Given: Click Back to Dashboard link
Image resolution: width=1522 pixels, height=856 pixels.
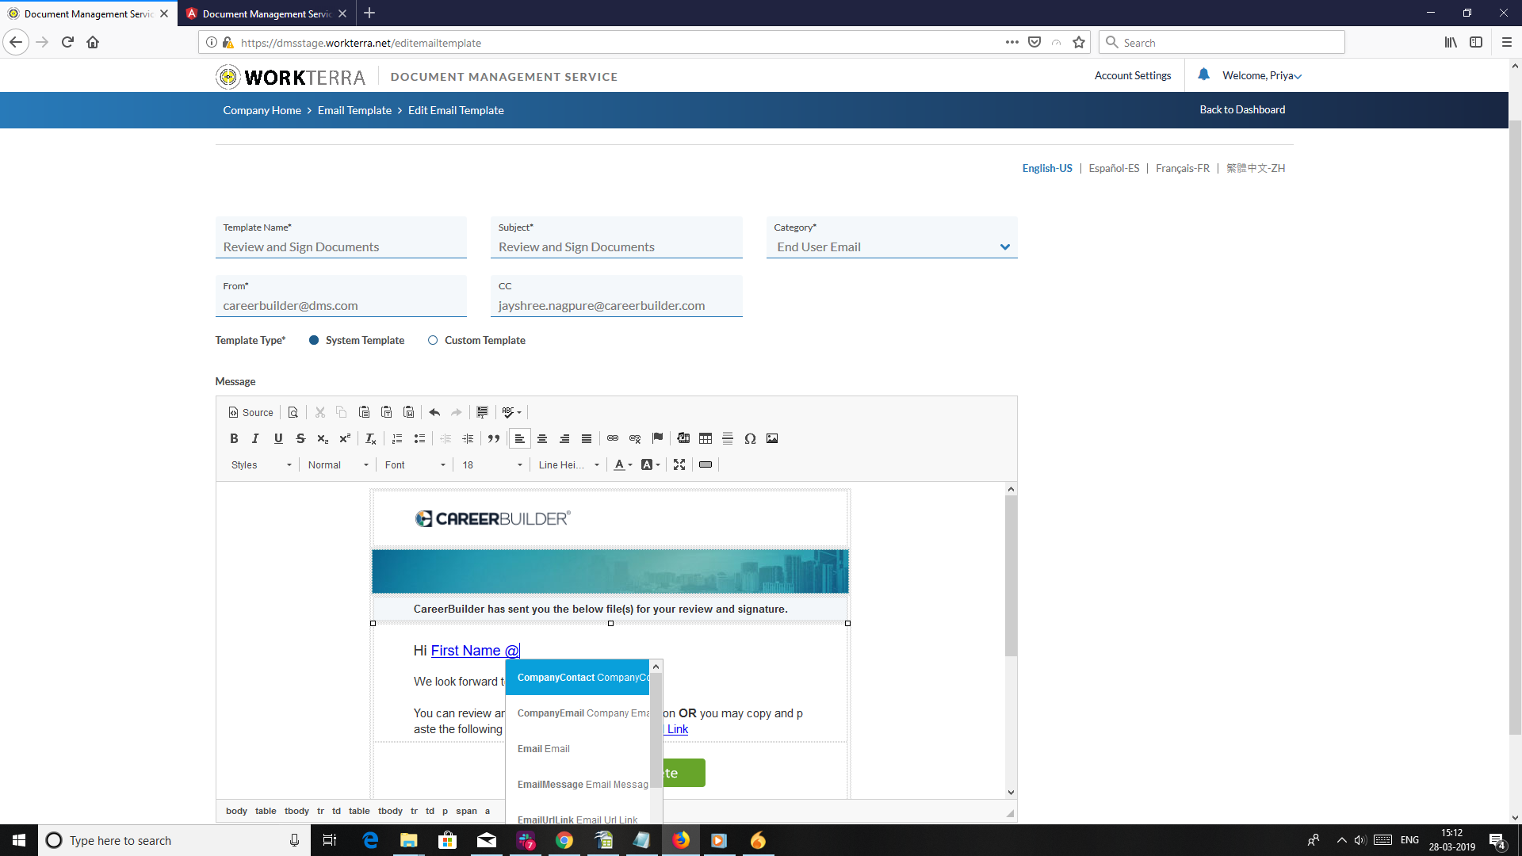Looking at the screenshot, I should [x=1242, y=109].
